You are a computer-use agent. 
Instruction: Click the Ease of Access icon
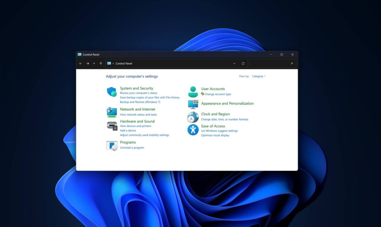tap(193, 130)
